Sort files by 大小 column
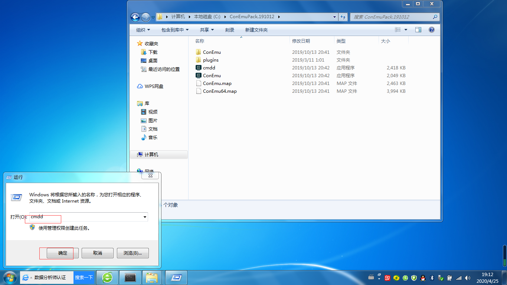Image resolution: width=507 pixels, height=285 pixels. click(x=393, y=41)
